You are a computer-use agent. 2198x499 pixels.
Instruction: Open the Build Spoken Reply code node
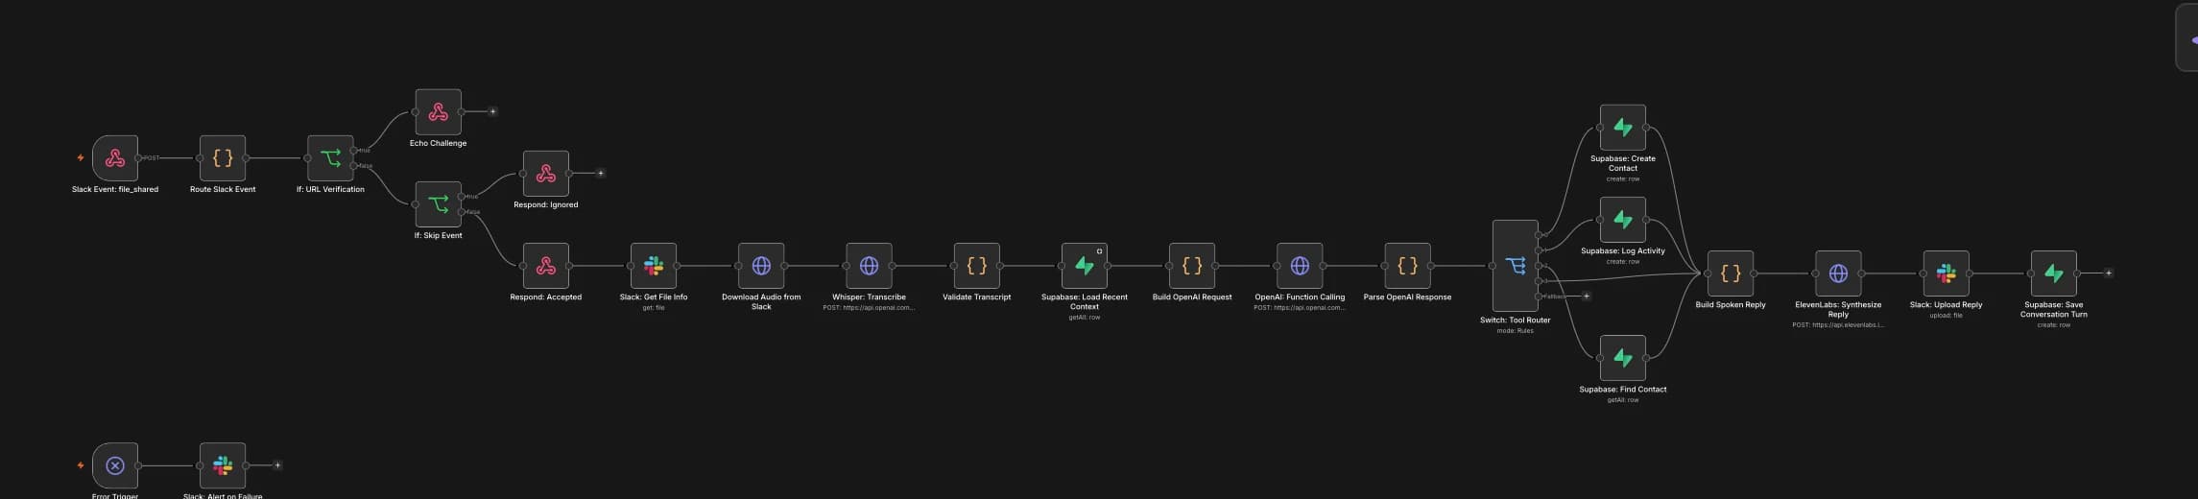tap(1731, 273)
